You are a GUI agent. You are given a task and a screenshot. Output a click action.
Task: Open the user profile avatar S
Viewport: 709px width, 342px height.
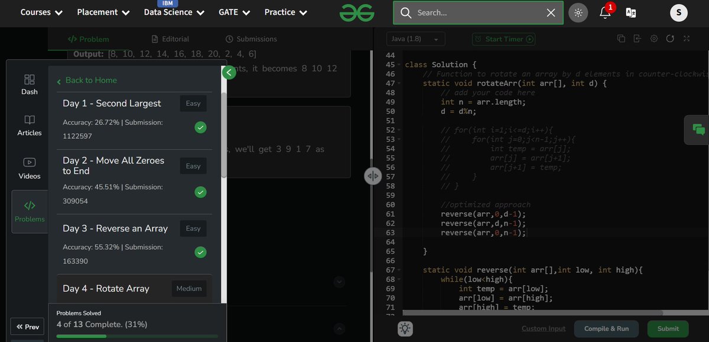[x=678, y=12]
